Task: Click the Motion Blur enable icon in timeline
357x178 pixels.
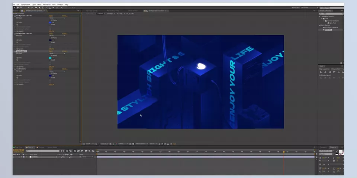Action: click(81, 151)
